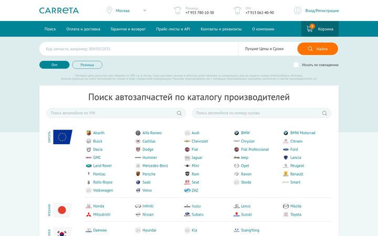Select the Опт pricing toggle
Image resolution: width=378 pixels, height=236 pixels.
pos(55,65)
